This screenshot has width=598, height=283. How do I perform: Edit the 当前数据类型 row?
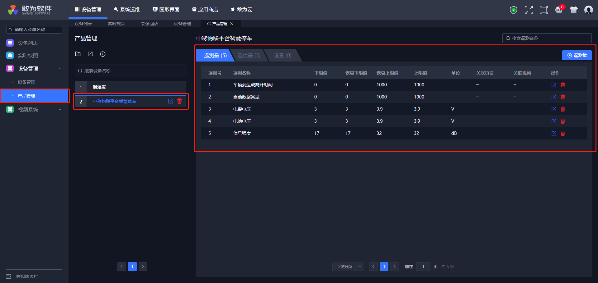coord(554,97)
